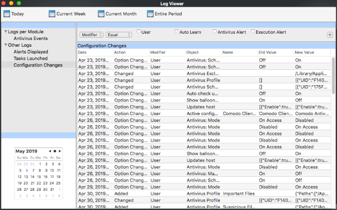Check the Antivirus Alert checkbox

(x=215, y=32)
